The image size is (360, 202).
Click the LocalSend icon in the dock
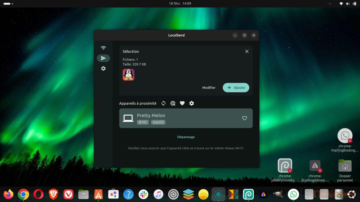point(218,195)
